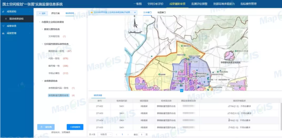Select 规划成果质检 in the sidebar

click(x=17, y=19)
